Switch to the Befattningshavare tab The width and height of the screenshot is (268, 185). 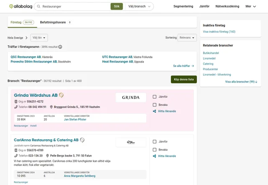56,22
